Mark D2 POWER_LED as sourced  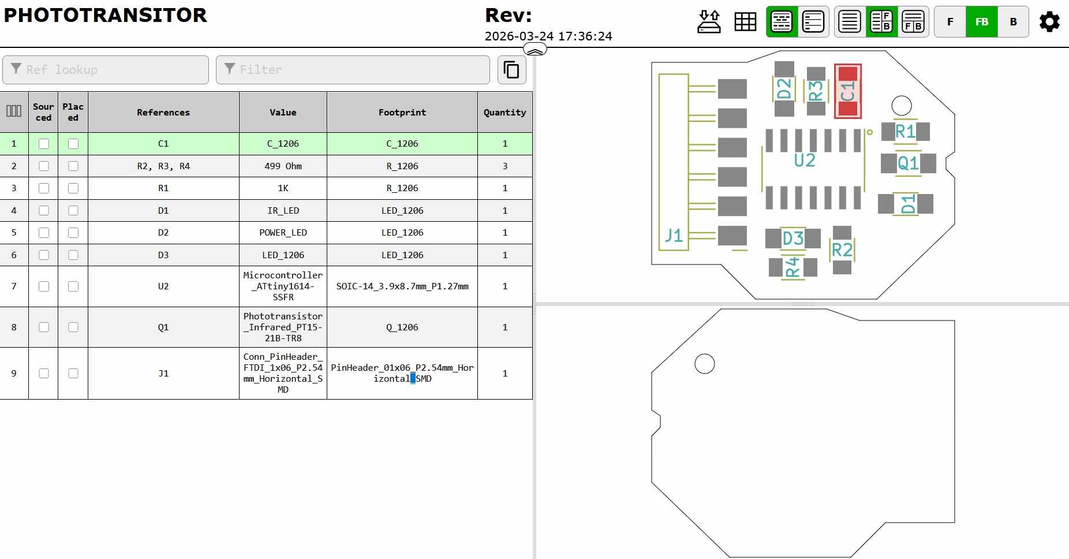[x=44, y=233]
